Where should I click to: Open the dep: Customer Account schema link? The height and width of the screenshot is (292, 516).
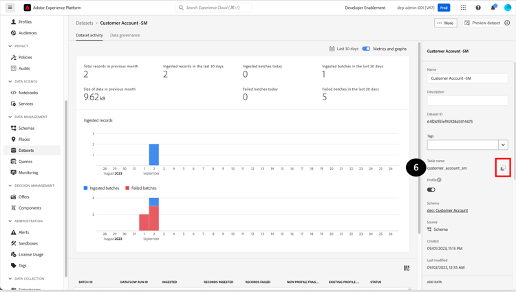[447, 210]
